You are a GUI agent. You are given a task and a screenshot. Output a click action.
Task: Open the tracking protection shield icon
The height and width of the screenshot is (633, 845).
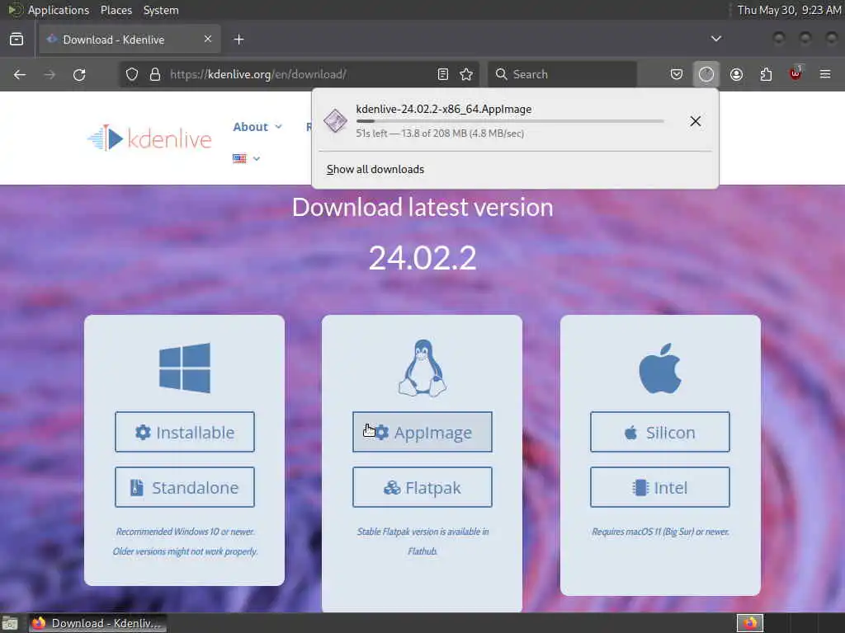coord(132,74)
